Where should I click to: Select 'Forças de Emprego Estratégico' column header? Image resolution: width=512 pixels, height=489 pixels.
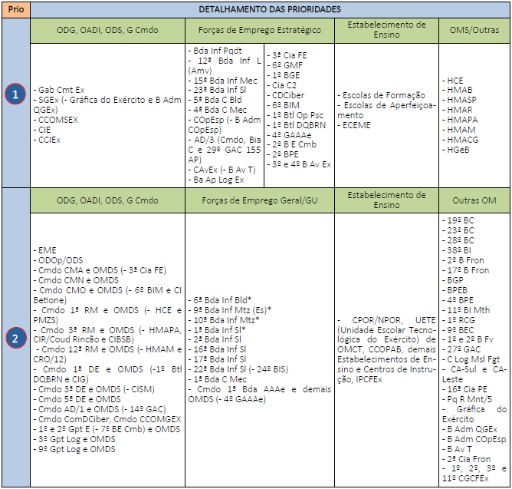tap(260, 31)
